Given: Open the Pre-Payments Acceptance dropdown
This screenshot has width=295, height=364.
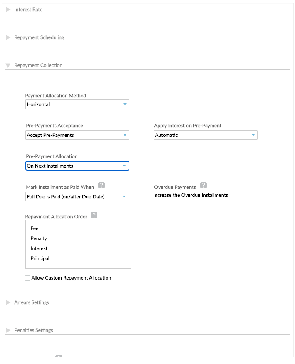Looking at the screenshot, I should click(77, 135).
